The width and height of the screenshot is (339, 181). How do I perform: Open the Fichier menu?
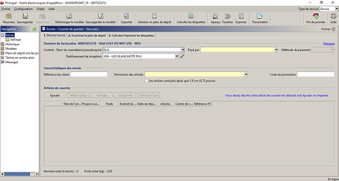point(6,9)
